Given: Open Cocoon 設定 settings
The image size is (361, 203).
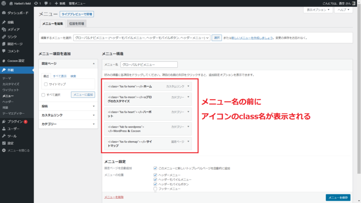Looking at the screenshot, I should [x=17, y=61].
